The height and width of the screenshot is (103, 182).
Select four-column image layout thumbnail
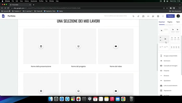point(175,47)
